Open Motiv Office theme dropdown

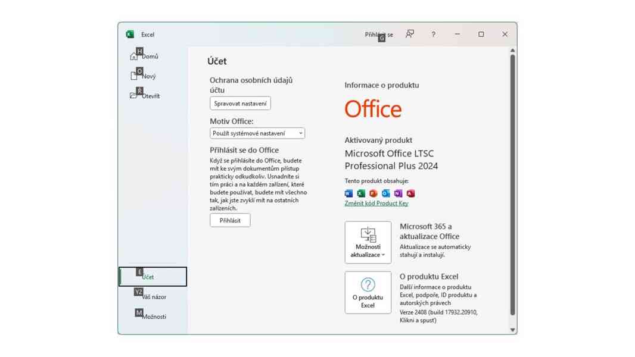[x=257, y=133]
